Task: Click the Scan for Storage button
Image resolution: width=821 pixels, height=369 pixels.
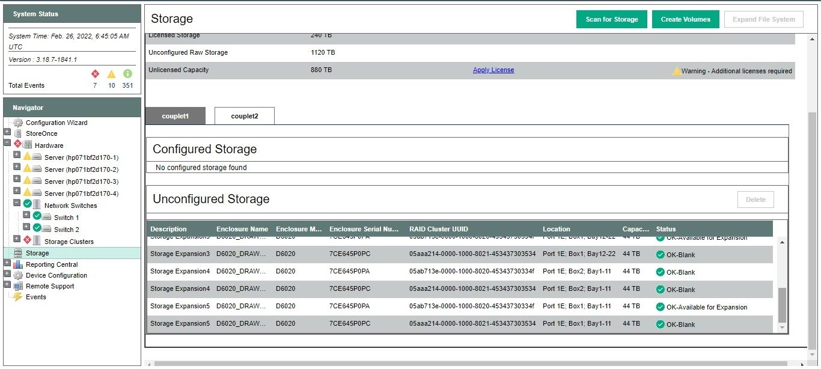Action: 612,19
